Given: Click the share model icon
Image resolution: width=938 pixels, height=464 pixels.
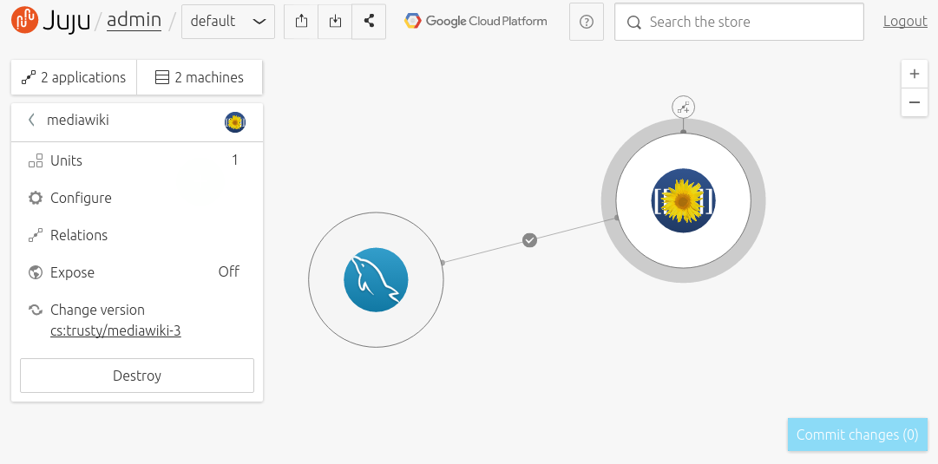Looking at the screenshot, I should 369,22.
